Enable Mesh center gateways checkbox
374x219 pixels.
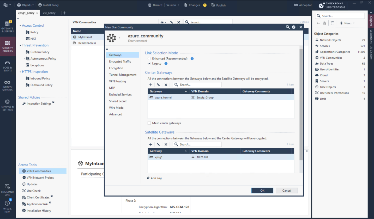[x=149, y=123]
